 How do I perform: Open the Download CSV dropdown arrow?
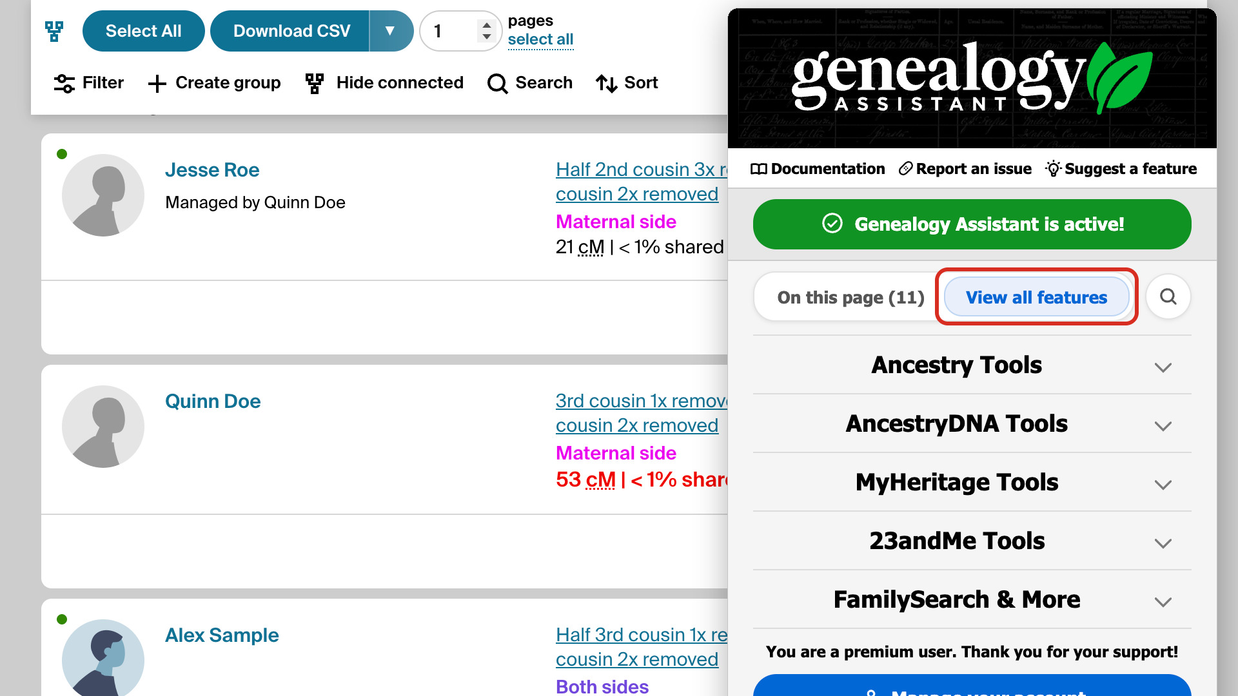[x=391, y=31]
